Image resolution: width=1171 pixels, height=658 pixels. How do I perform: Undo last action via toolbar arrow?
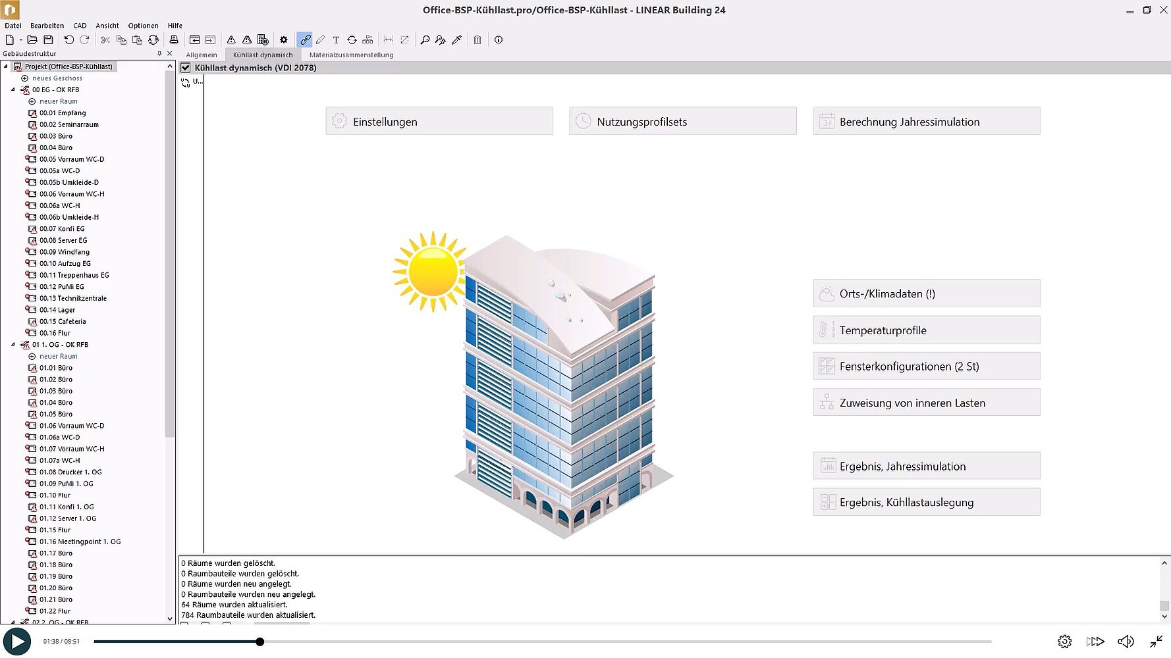tap(68, 40)
